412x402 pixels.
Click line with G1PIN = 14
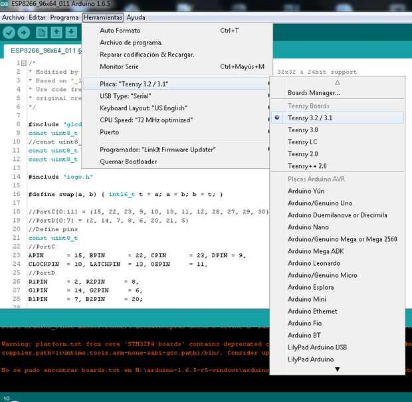(86, 290)
